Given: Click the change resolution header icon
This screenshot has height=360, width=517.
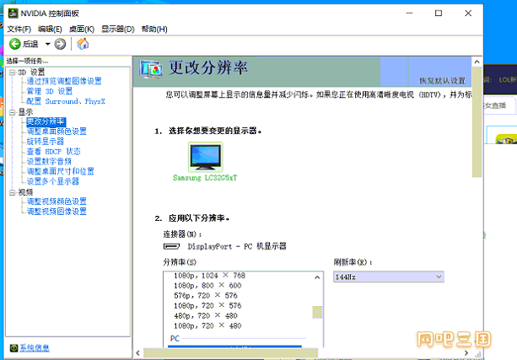Looking at the screenshot, I should (x=151, y=69).
